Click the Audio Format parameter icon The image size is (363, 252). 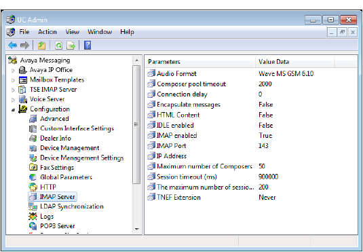(151, 73)
